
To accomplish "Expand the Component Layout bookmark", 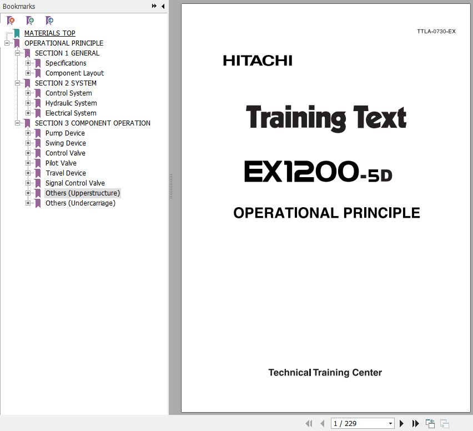I will pyautogui.click(x=28, y=73).
